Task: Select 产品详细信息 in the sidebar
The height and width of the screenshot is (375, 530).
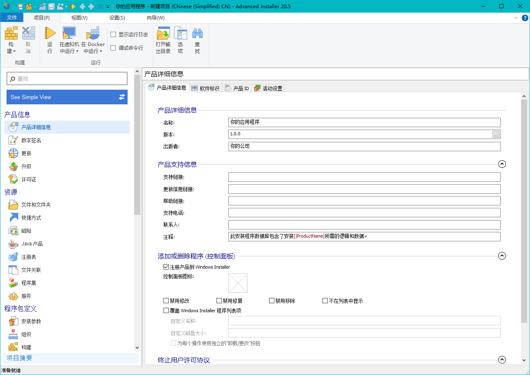Action: click(x=67, y=127)
